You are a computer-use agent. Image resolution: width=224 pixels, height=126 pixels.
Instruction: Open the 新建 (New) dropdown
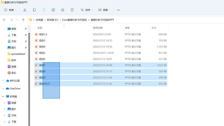tap(10, 10)
